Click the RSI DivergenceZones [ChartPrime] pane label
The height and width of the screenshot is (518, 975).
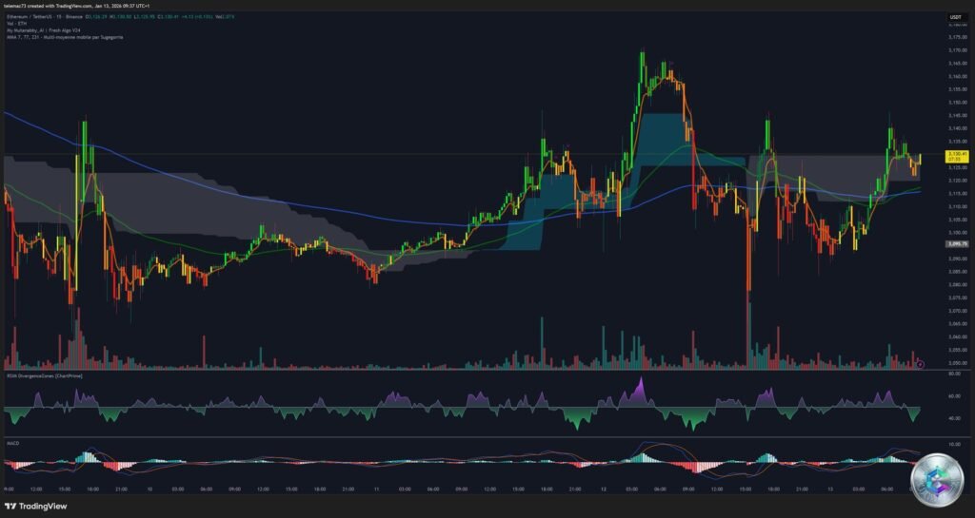click(41, 375)
